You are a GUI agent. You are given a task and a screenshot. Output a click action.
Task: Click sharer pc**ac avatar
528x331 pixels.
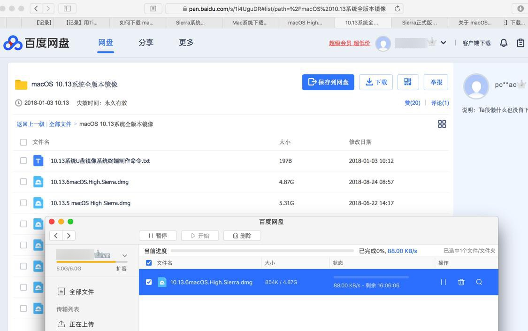(x=476, y=86)
